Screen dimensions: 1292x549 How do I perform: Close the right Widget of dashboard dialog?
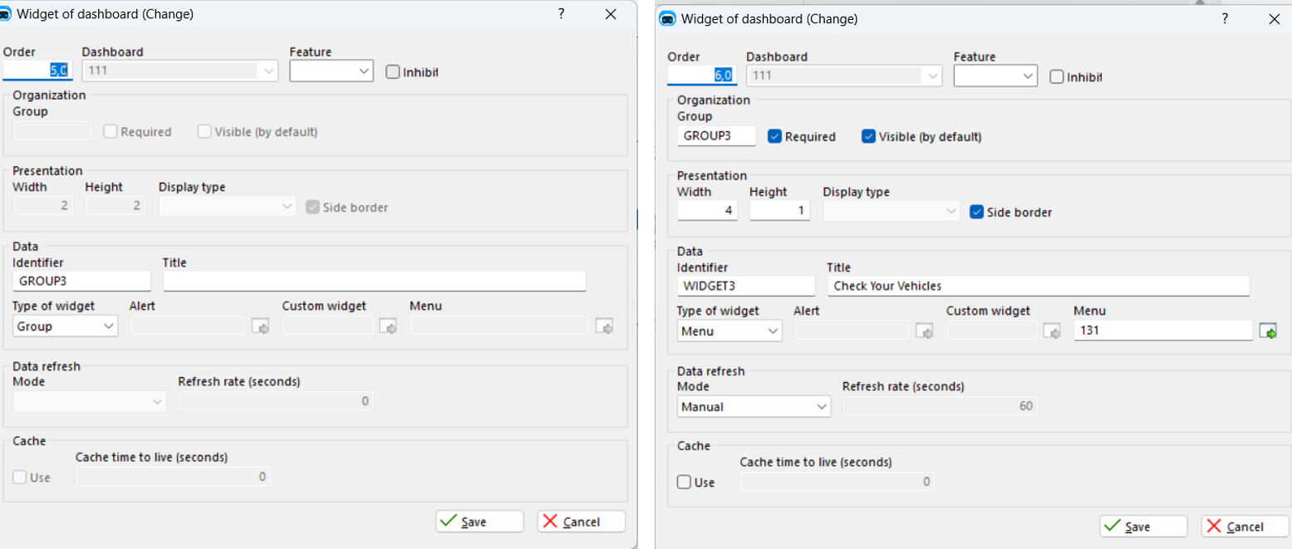[x=1274, y=18]
